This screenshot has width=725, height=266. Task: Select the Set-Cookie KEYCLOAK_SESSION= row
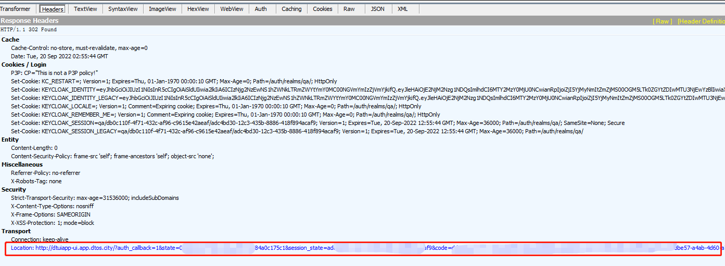pyautogui.click(x=317, y=123)
